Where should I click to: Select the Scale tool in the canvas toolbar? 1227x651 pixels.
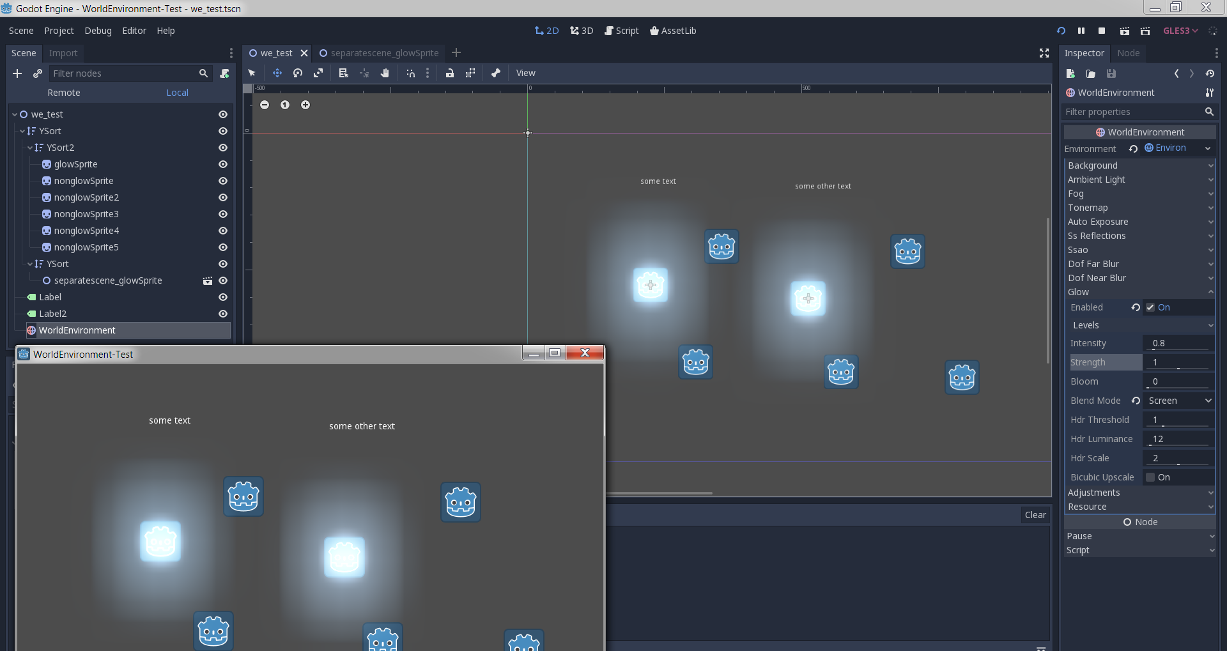tap(318, 73)
